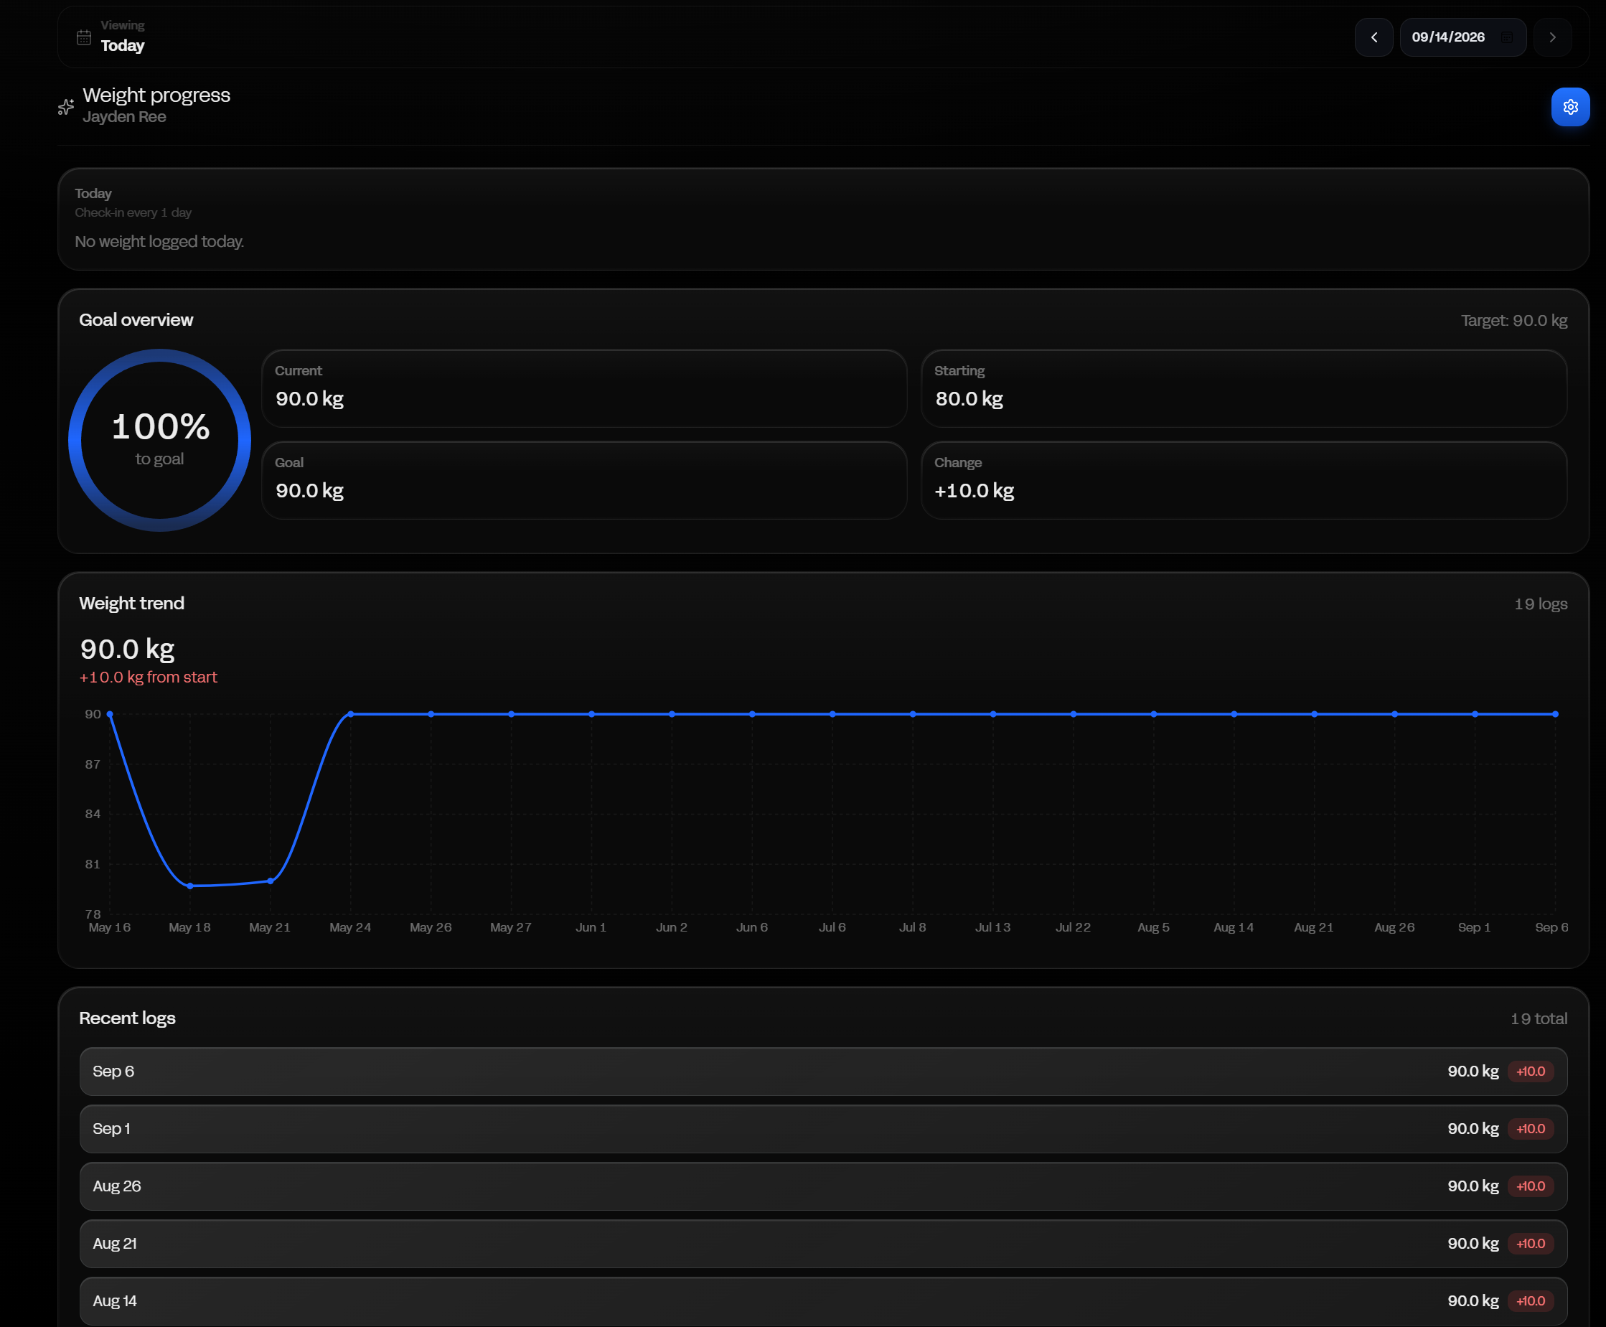1606x1327 pixels.
Task: Open the Sep 1 log entry
Action: coord(823,1129)
